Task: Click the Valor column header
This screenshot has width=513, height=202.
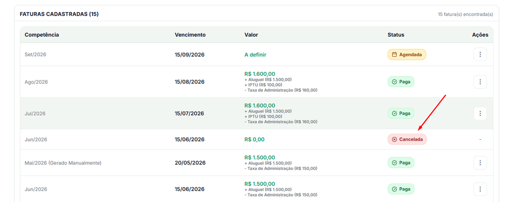Action: coord(251,35)
